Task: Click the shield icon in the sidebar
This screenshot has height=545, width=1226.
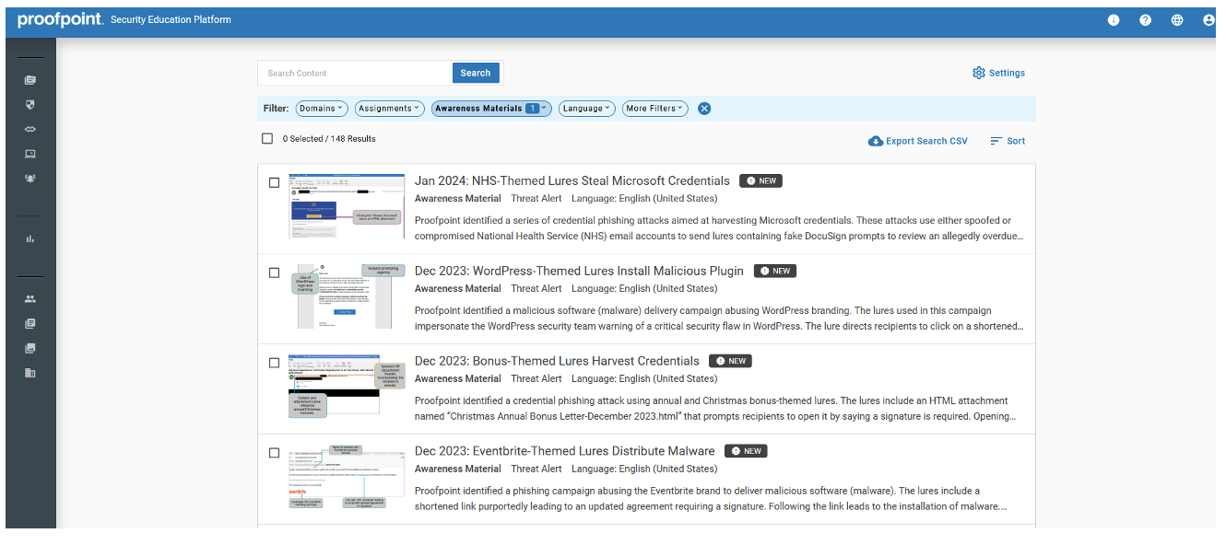Action: [x=30, y=104]
